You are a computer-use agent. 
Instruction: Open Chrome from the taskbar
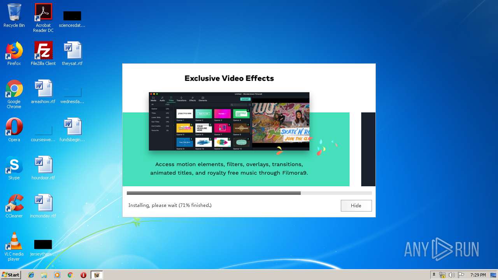pyautogui.click(x=70, y=275)
